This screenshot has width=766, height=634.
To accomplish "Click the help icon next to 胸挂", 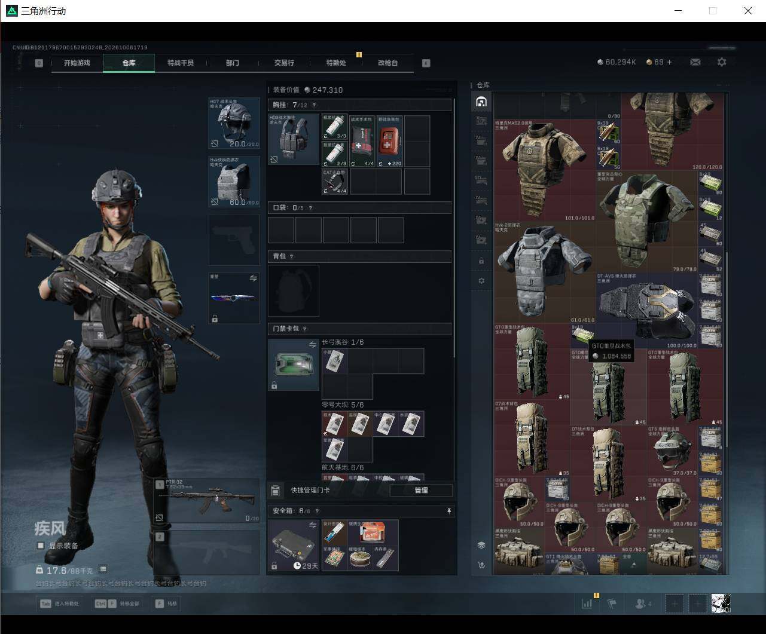I will [315, 105].
